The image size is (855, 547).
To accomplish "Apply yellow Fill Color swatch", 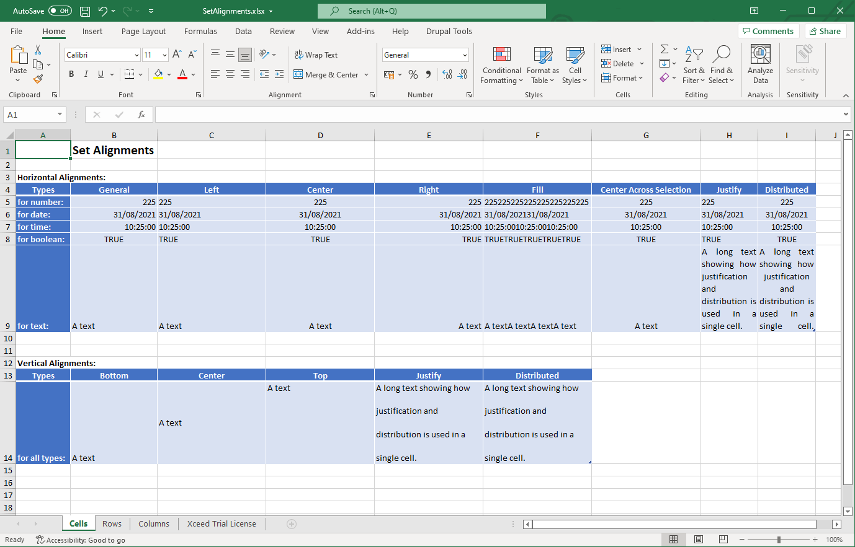I will tap(158, 74).
